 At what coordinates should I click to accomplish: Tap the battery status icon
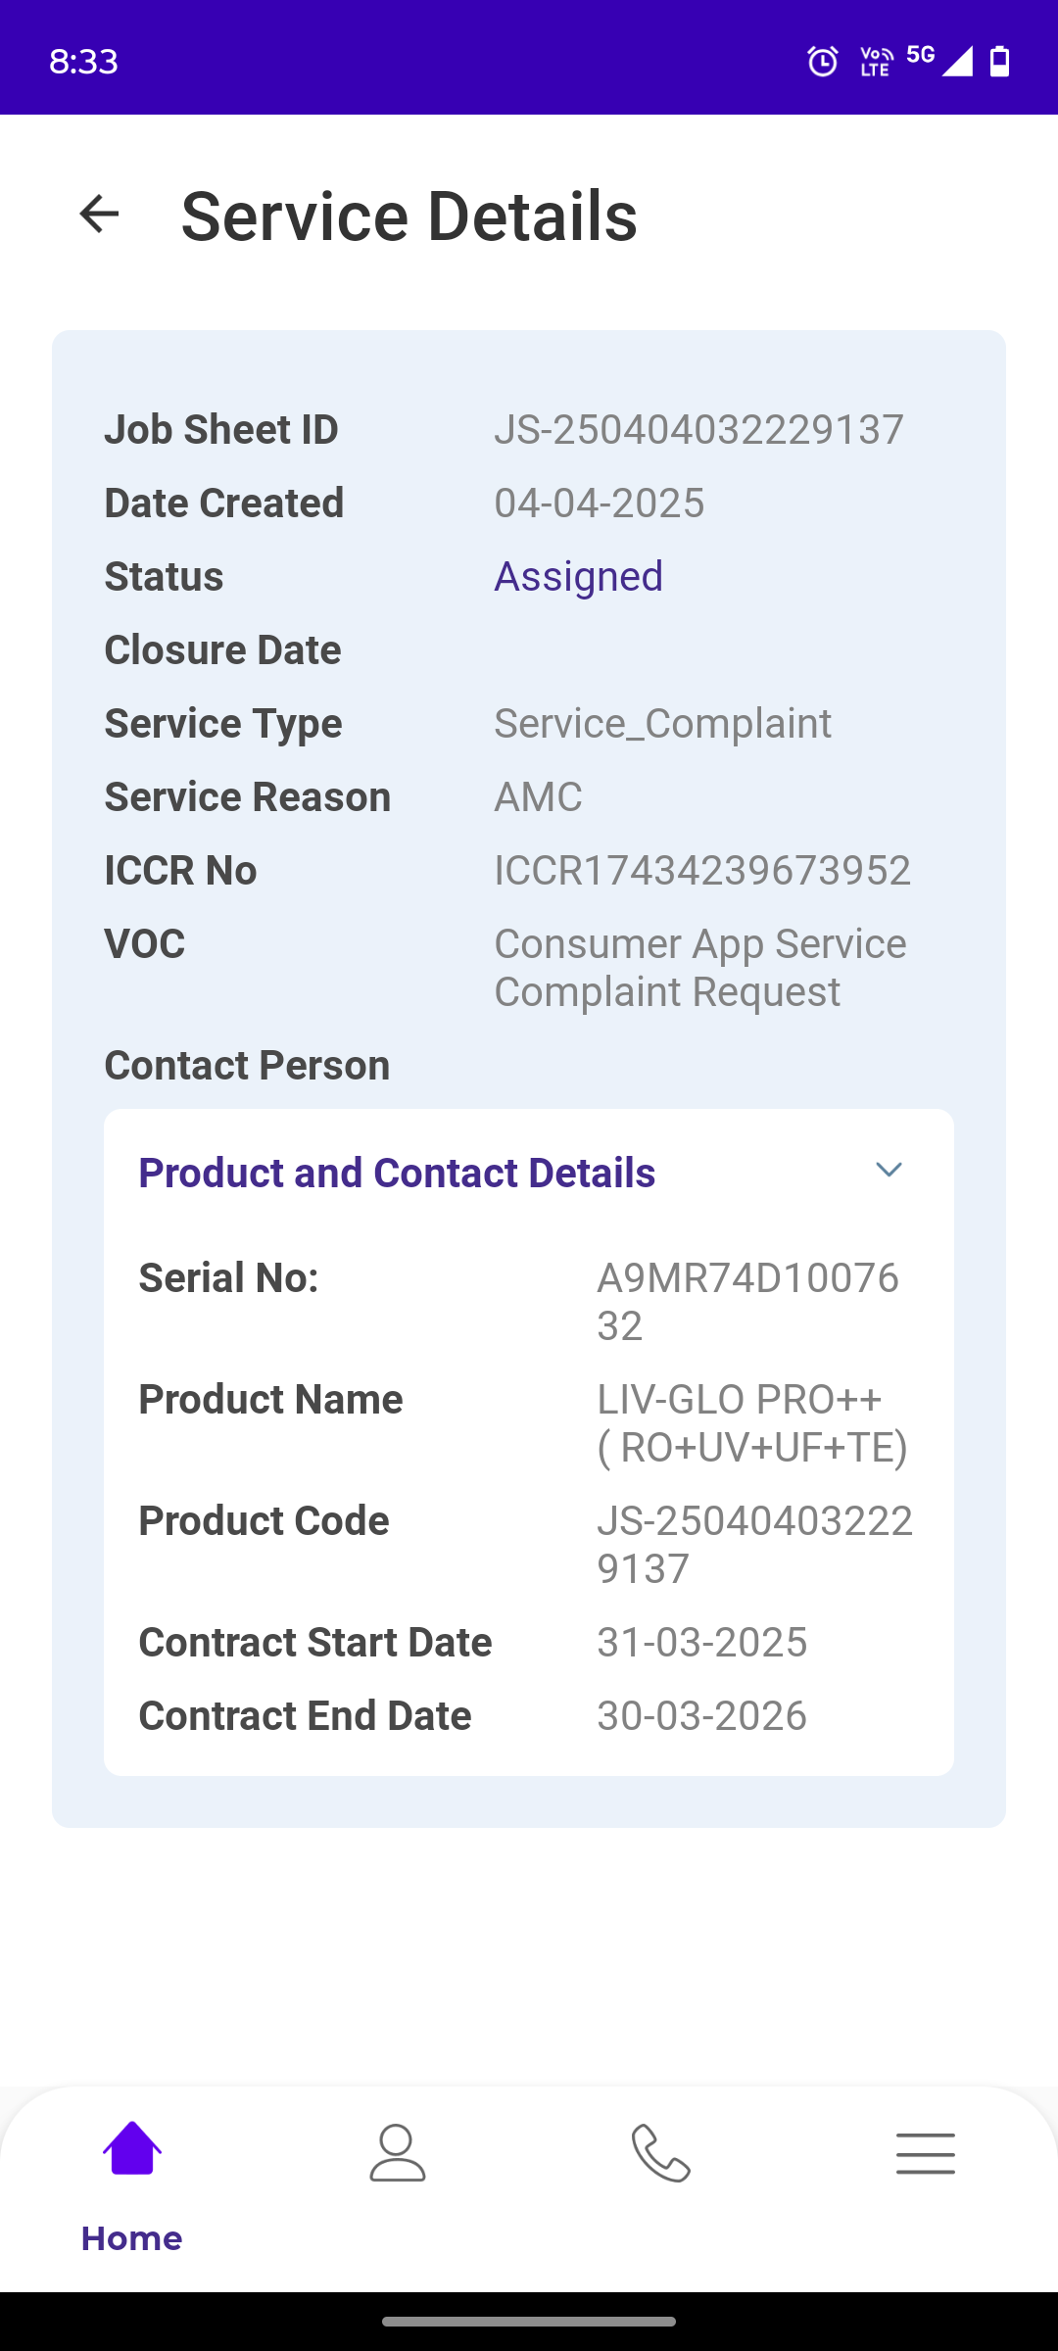[x=999, y=61]
